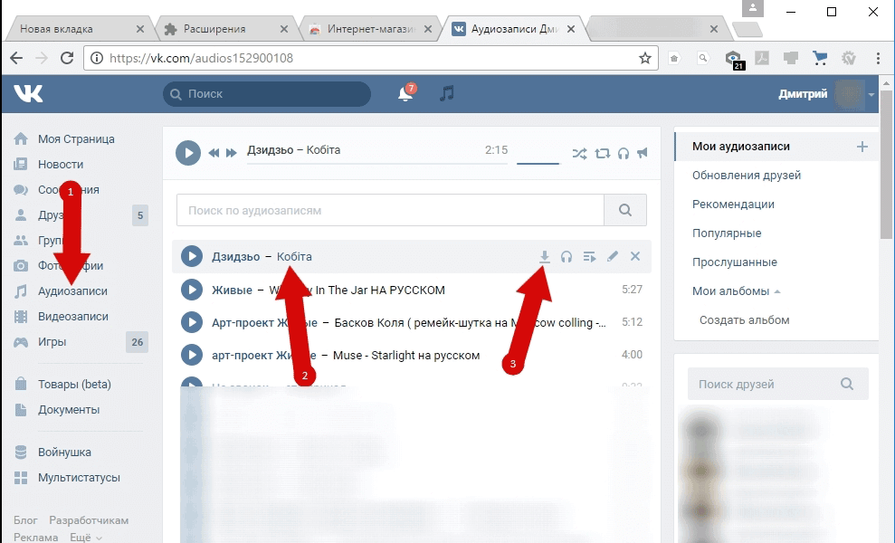895x543 pixels.
Task: Open the Дмитрий profile dropdown
Action: [826, 94]
